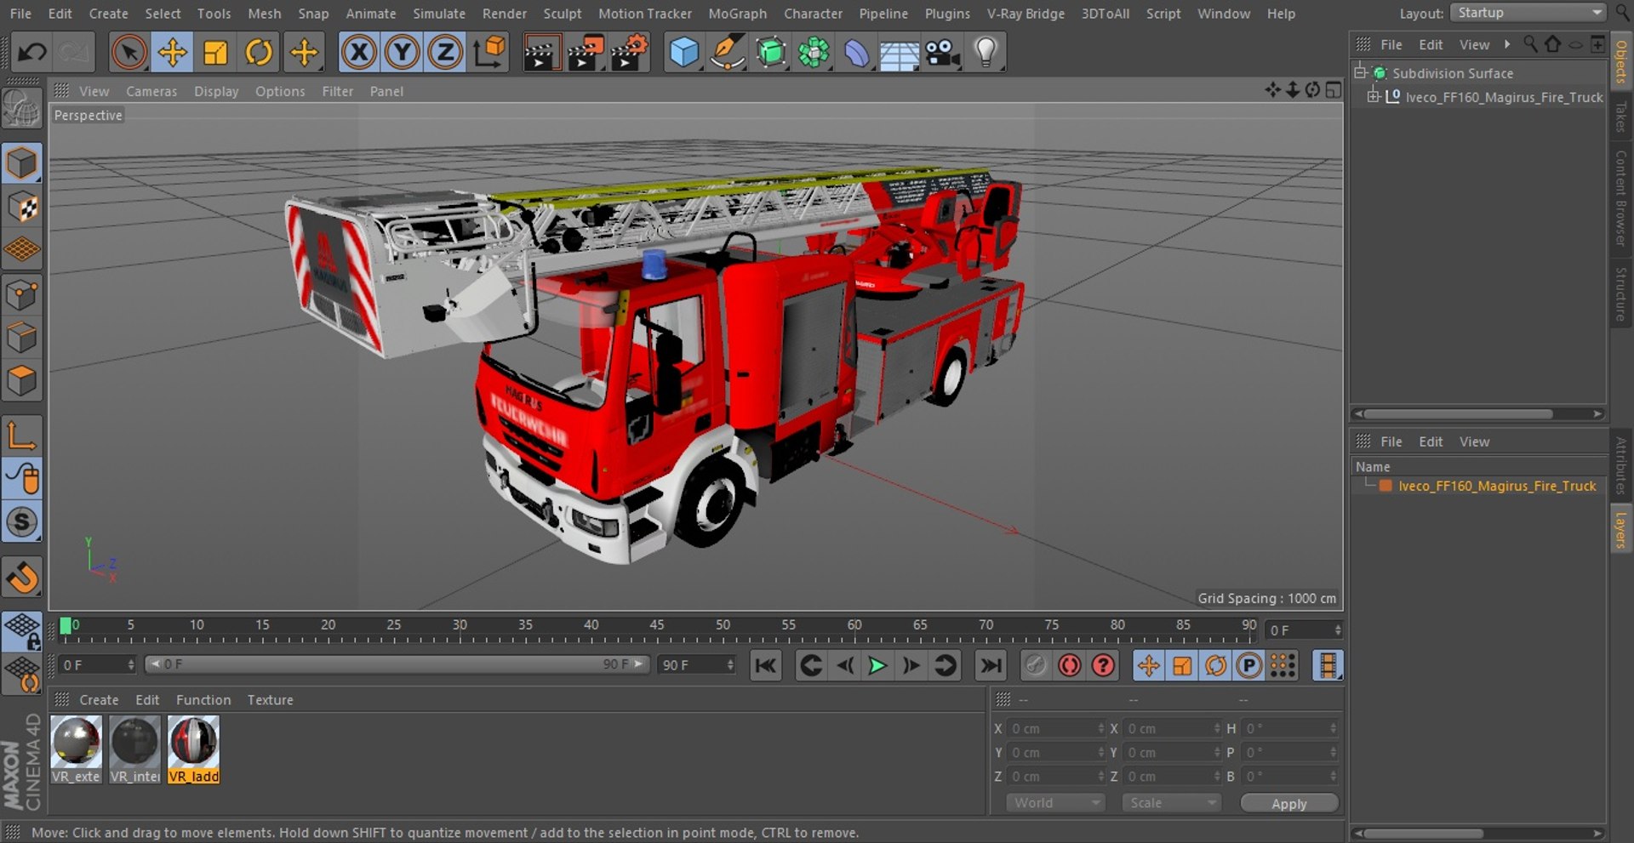1634x843 pixels.
Task: Collapse the Subdivision Surface tree item
Action: [1361, 72]
